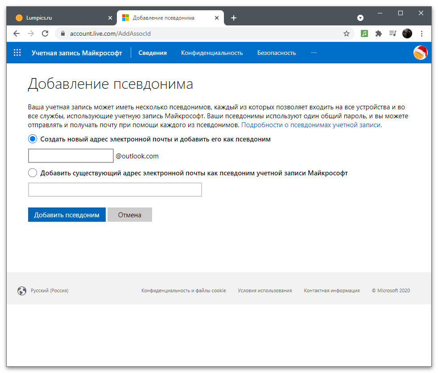Viewport: 438px width, 373px height.
Task: Open the Extensions puzzle menu
Action: (379, 33)
